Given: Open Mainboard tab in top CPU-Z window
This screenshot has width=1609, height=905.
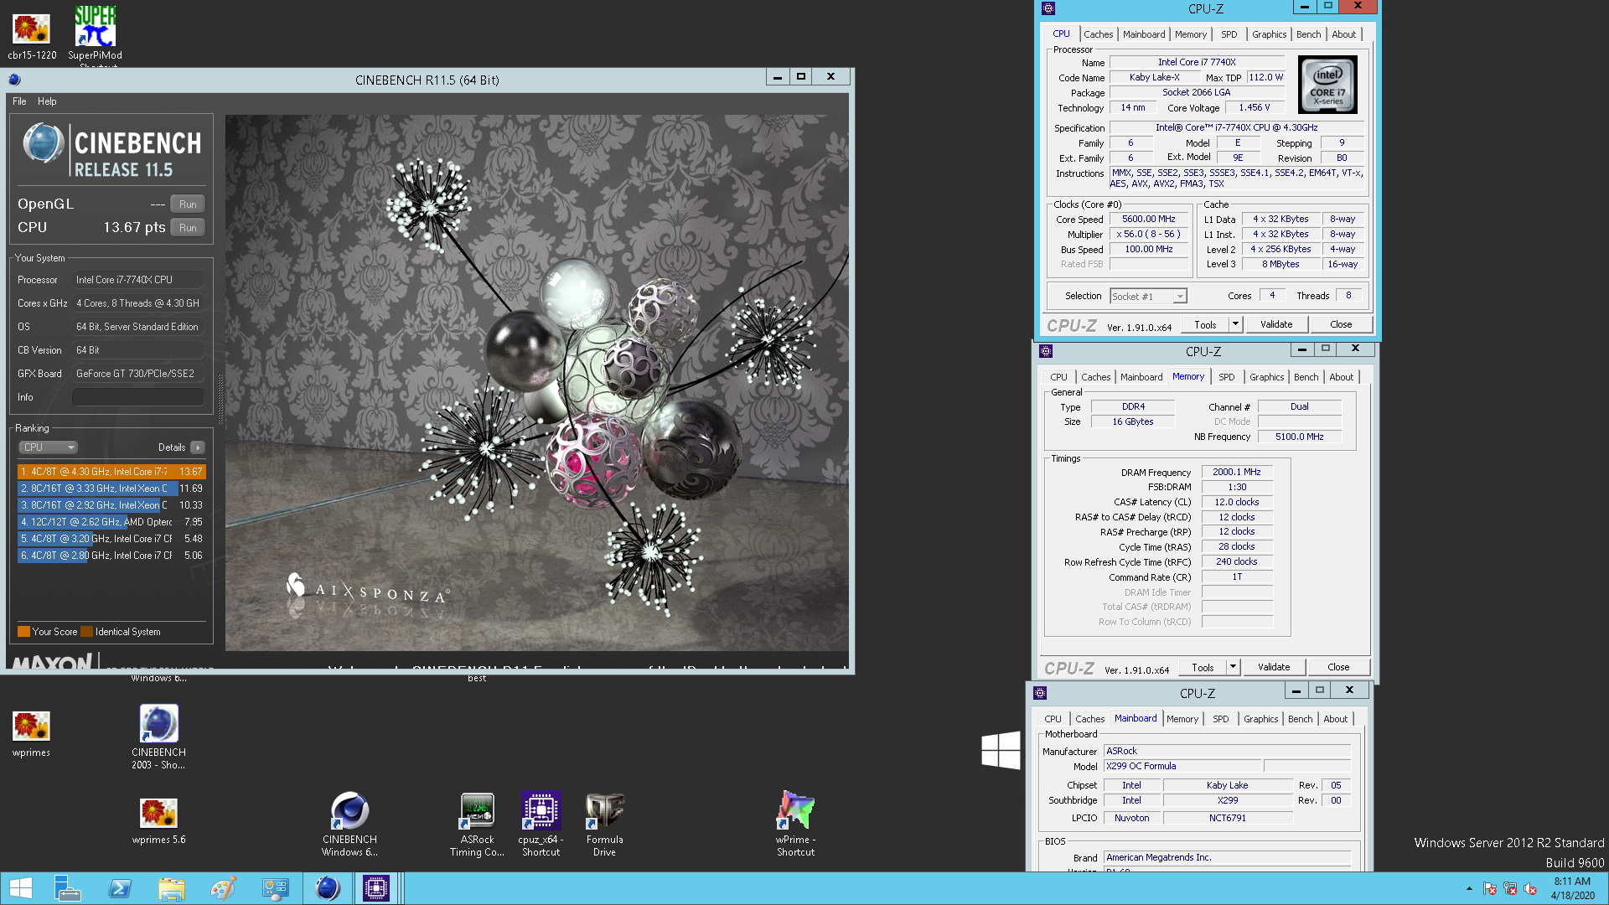Looking at the screenshot, I should (1144, 34).
